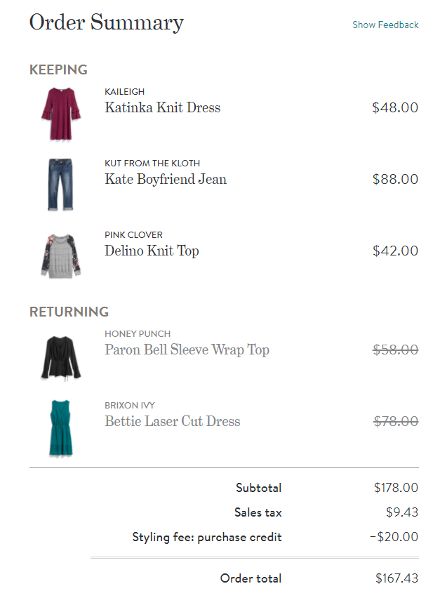Screen dimensions: 447x598
Task: Select the Bettie Laser Cut Dress title
Action: (173, 421)
